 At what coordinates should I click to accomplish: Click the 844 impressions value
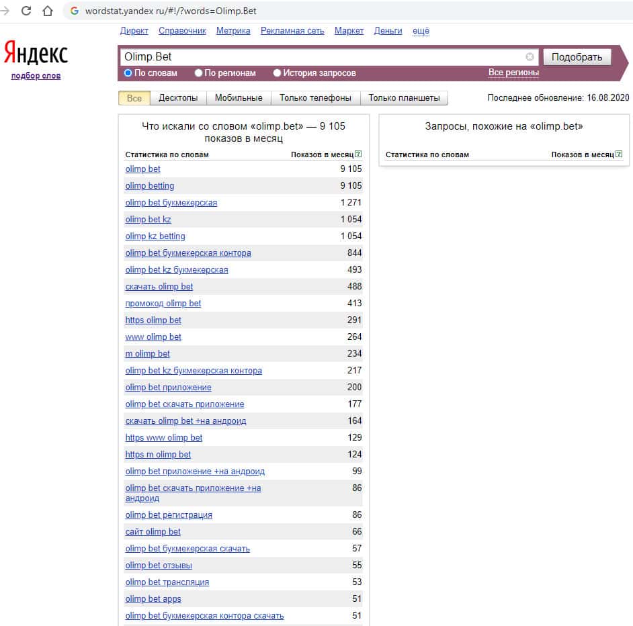[x=354, y=253]
